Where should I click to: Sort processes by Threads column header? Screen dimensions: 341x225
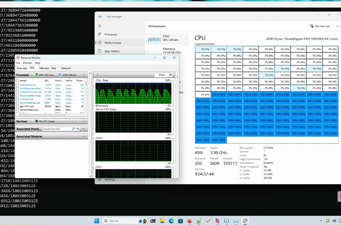pyautogui.click(x=80, y=81)
